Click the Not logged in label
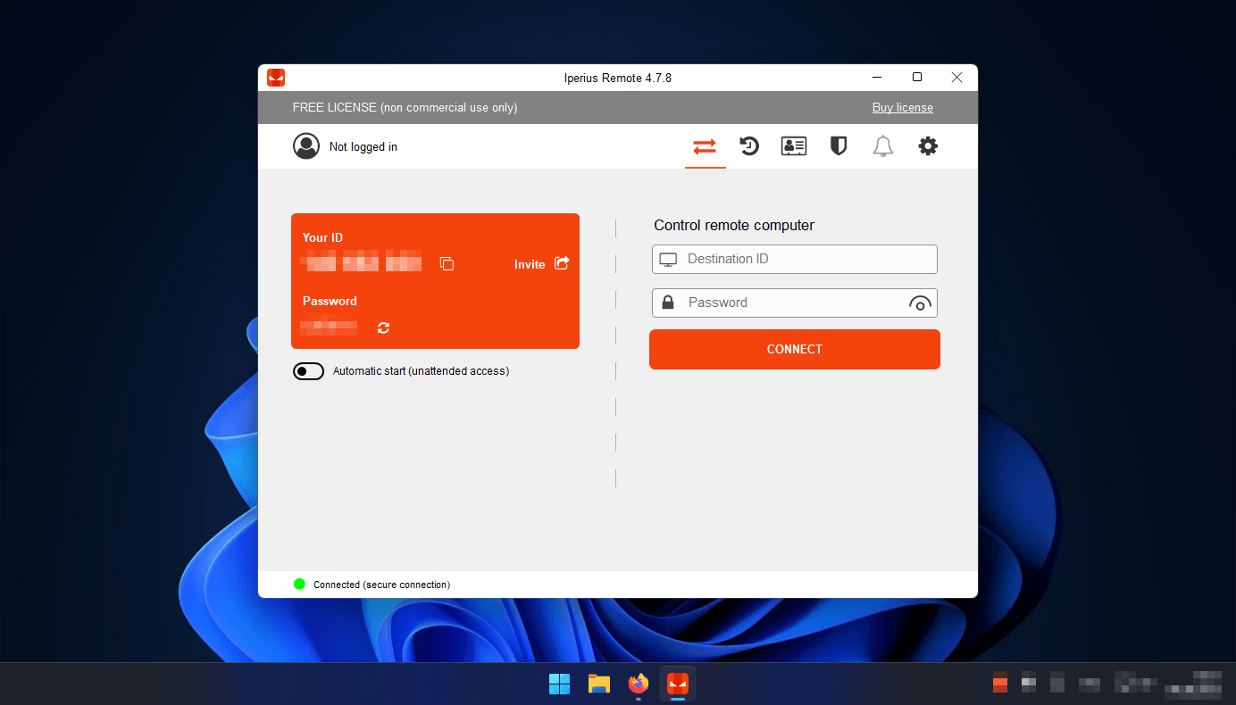Viewport: 1236px width, 705px height. (363, 147)
